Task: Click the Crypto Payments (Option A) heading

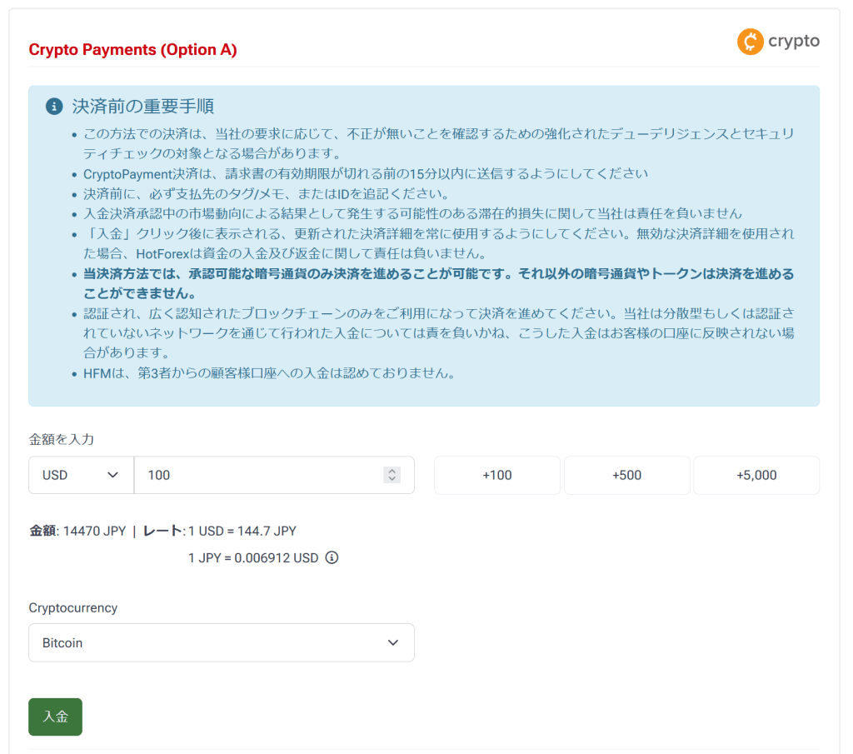Action: pos(132,49)
